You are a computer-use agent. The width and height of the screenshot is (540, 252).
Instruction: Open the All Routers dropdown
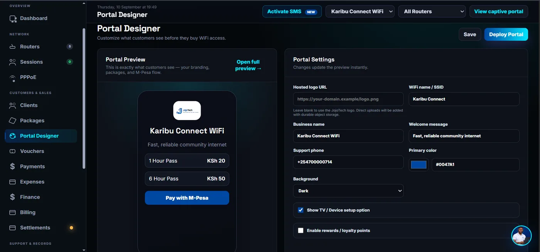click(432, 12)
